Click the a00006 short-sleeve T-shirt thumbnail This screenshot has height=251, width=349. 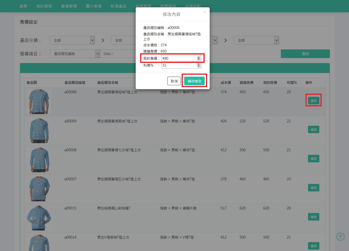pyautogui.click(x=39, y=101)
